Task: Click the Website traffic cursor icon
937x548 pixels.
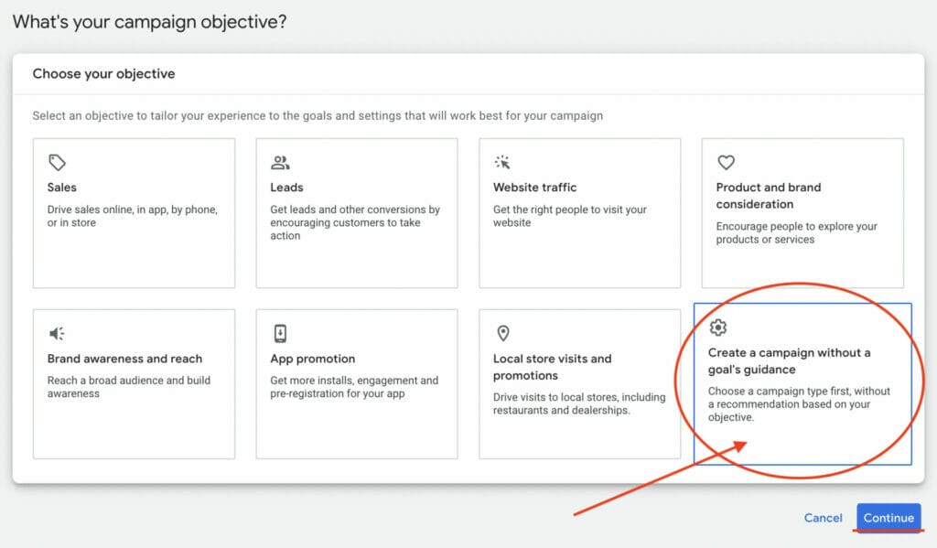Action: 502,162
